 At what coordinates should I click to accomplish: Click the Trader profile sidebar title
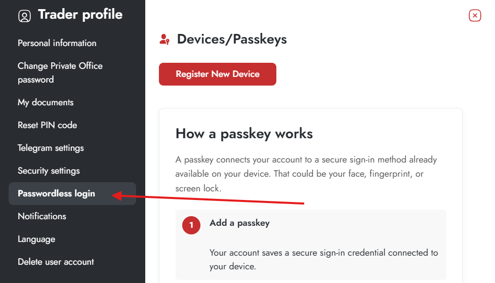pyautogui.click(x=80, y=15)
